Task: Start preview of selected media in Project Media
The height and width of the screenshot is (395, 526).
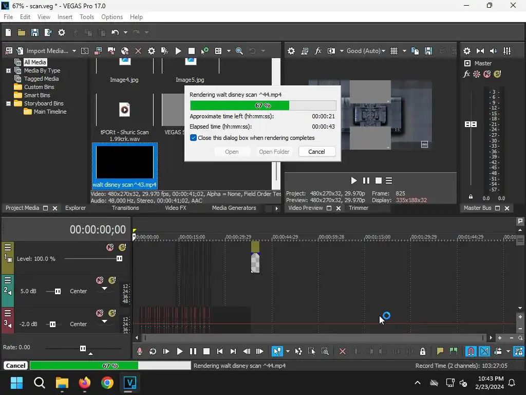Action: tap(178, 51)
